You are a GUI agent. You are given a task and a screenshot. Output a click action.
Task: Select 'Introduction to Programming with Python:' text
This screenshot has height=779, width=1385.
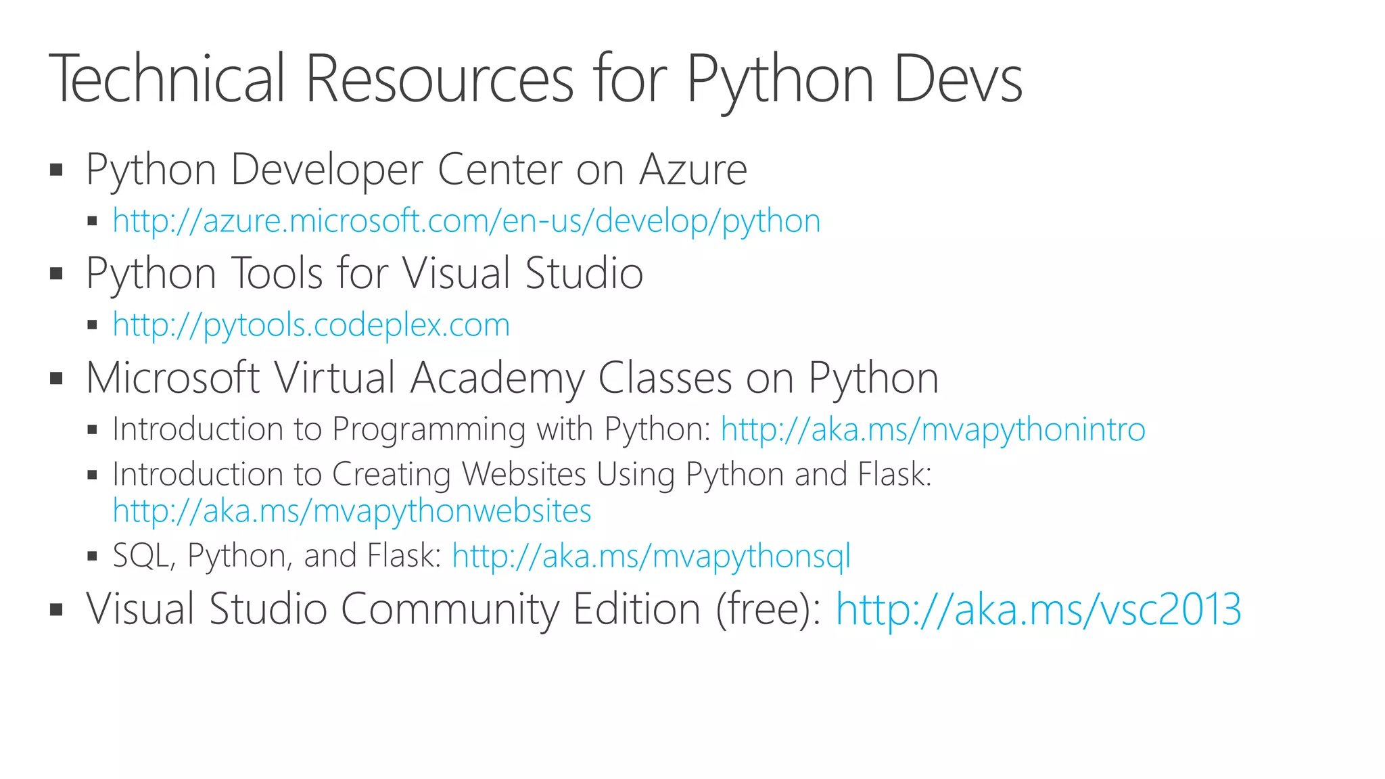coord(412,430)
